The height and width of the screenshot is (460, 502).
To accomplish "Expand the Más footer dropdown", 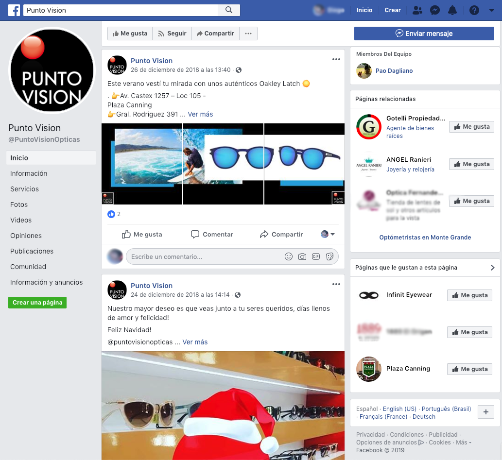I will click(x=464, y=442).
